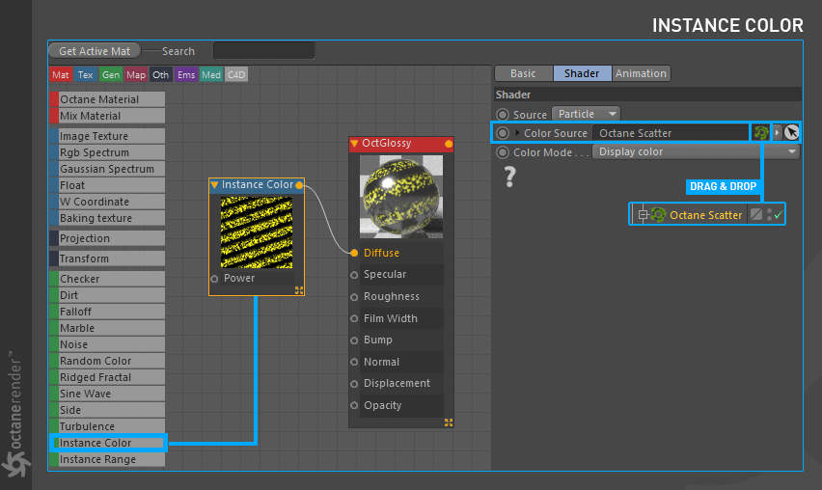Click the resize icon on OctGlossy node
Viewport: 822px width, 490px height.
448,422
